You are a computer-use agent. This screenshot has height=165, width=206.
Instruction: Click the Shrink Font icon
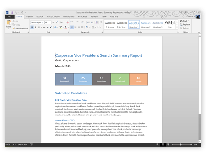coord(56,22)
